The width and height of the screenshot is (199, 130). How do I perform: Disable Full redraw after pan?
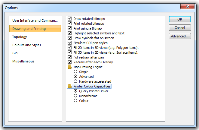pyautogui.click(x=70, y=57)
